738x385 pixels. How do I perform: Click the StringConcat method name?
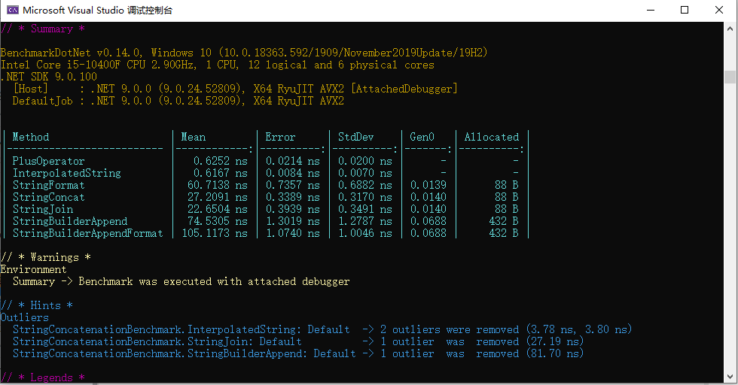(x=48, y=197)
